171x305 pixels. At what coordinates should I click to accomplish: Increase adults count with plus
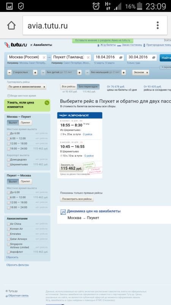[x=35, y=72]
